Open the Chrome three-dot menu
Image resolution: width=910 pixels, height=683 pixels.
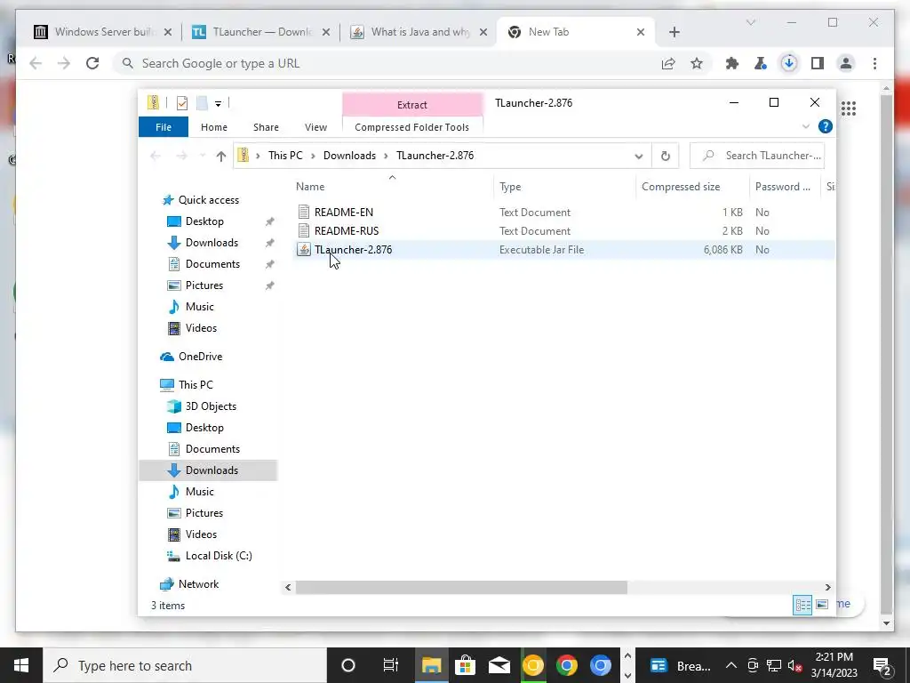click(874, 63)
